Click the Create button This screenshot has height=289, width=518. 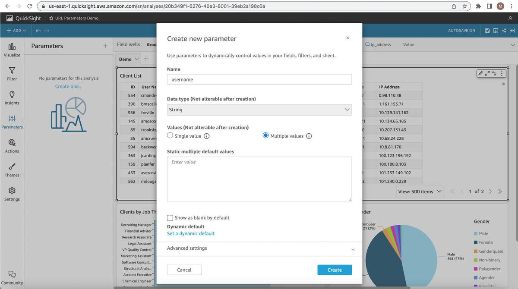pyautogui.click(x=334, y=270)
